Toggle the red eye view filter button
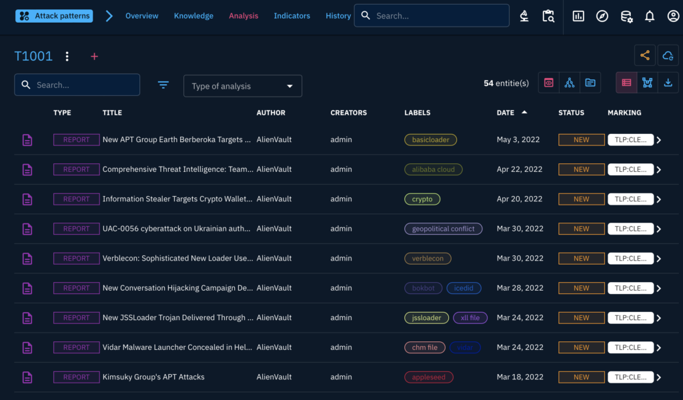This screenshot has width=683, height=400. [548, 83]
